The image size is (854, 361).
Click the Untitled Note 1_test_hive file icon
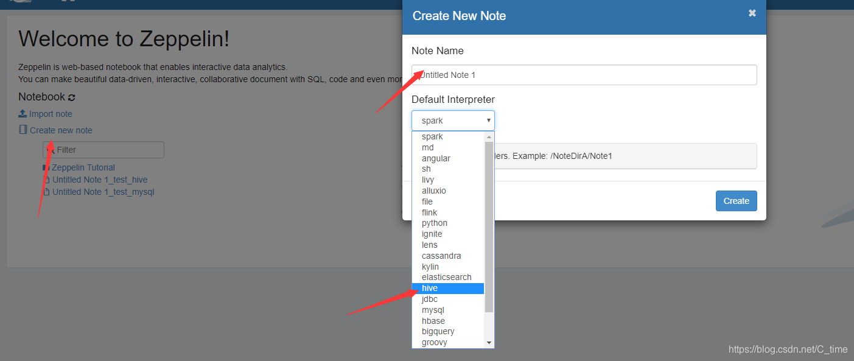(x=47, y=180)
